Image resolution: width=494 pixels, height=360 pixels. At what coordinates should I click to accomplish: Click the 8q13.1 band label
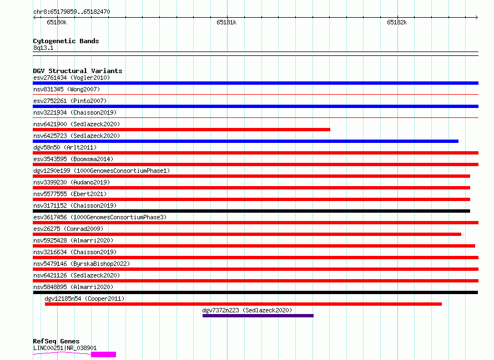43,48
